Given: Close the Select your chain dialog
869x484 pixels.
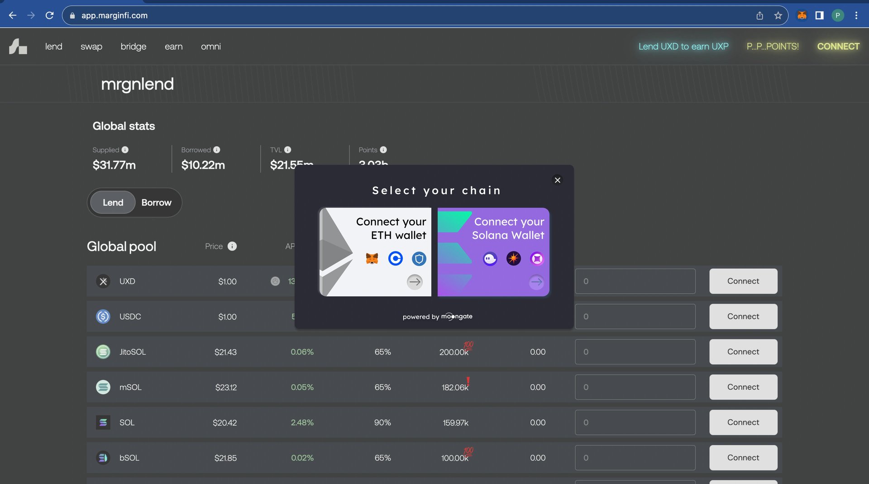Looking at the screenshot, I should [558, 180].
